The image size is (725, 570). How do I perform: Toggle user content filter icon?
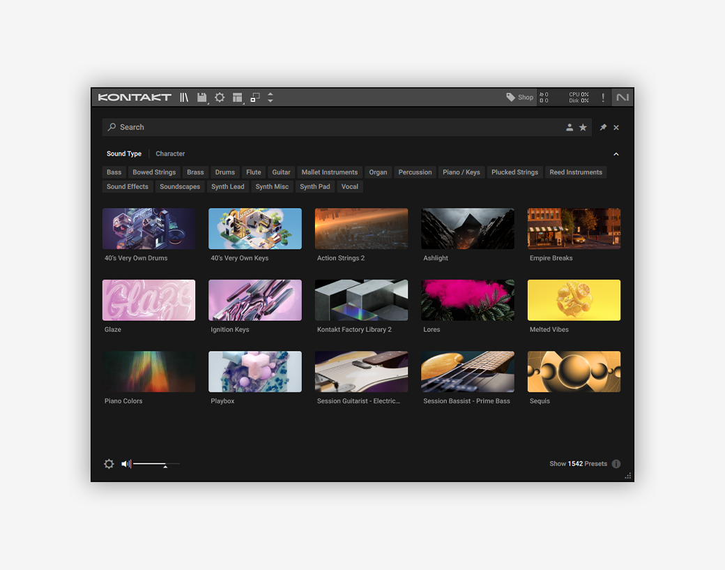pyautogui.click(x=570, y=127)
